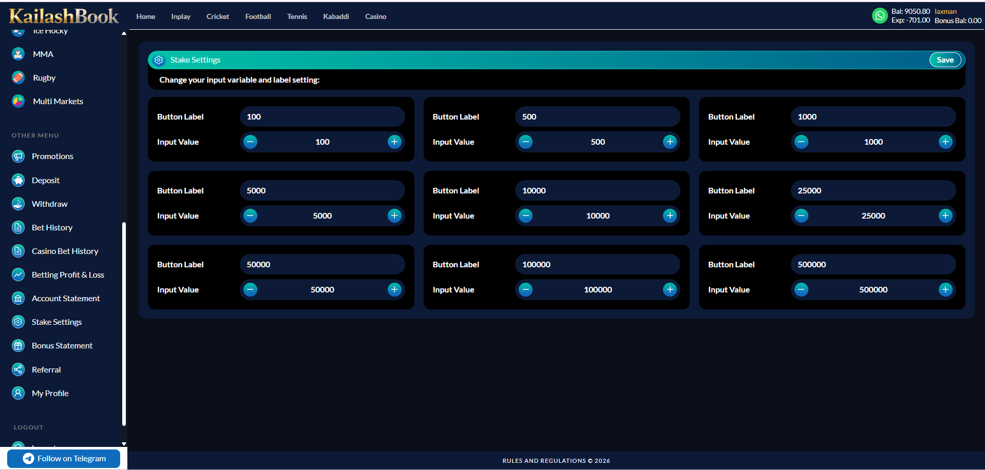
Task: Edit Button Label field showing 25000
Action: click(x=873, y=190)
